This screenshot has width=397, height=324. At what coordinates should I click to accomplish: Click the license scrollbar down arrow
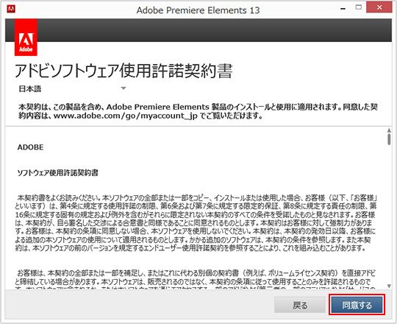[x=389, y=286]
